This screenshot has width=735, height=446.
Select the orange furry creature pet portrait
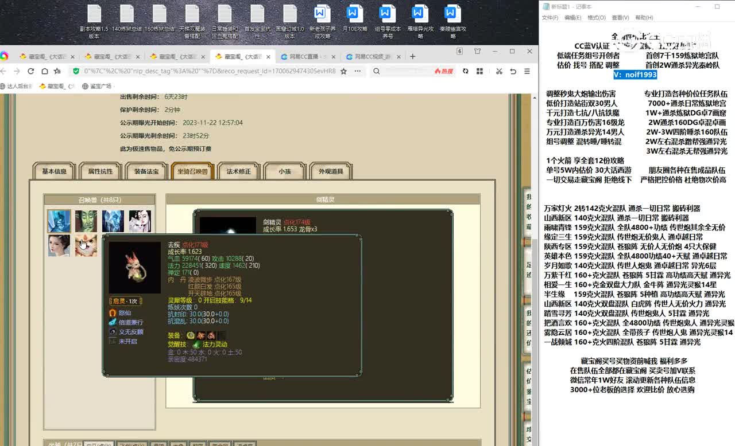[86, 245]
